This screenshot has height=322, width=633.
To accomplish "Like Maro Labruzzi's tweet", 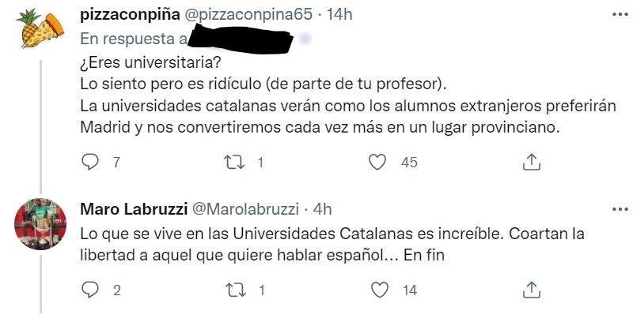I will point(378,290).
